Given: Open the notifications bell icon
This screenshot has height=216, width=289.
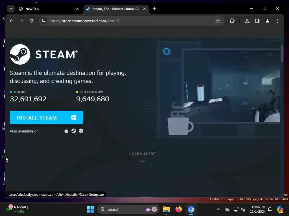Looking at the screenshot, I should [x=270, y=209].
